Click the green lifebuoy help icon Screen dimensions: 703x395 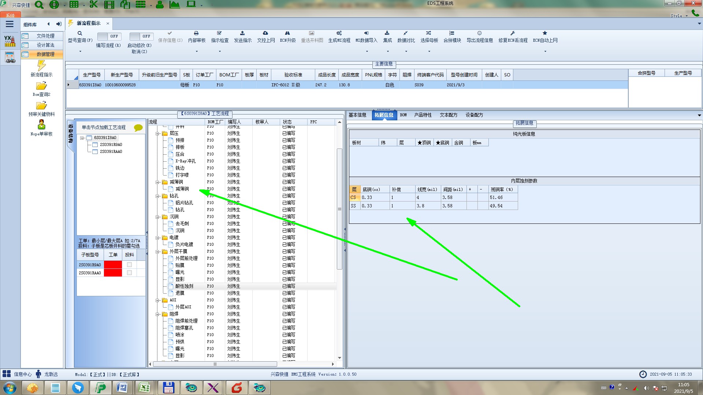(x=54, y=5)
